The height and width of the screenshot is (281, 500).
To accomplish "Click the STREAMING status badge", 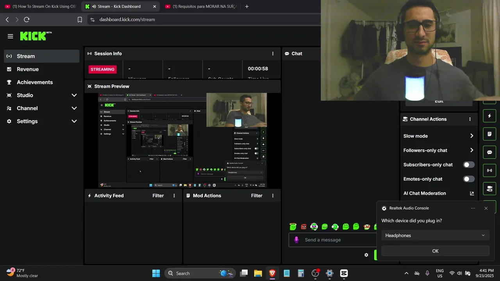I will coord(102,69).
